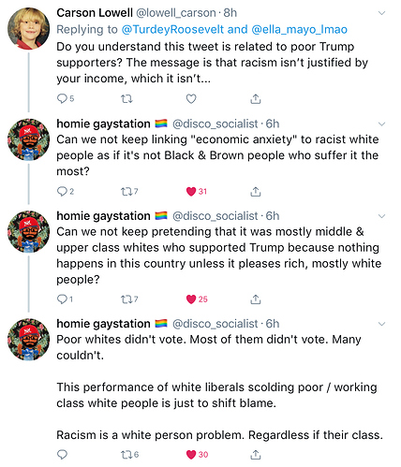Unlike the tweet with 31 likes
The image size is (401, 467).
[191, 191]
